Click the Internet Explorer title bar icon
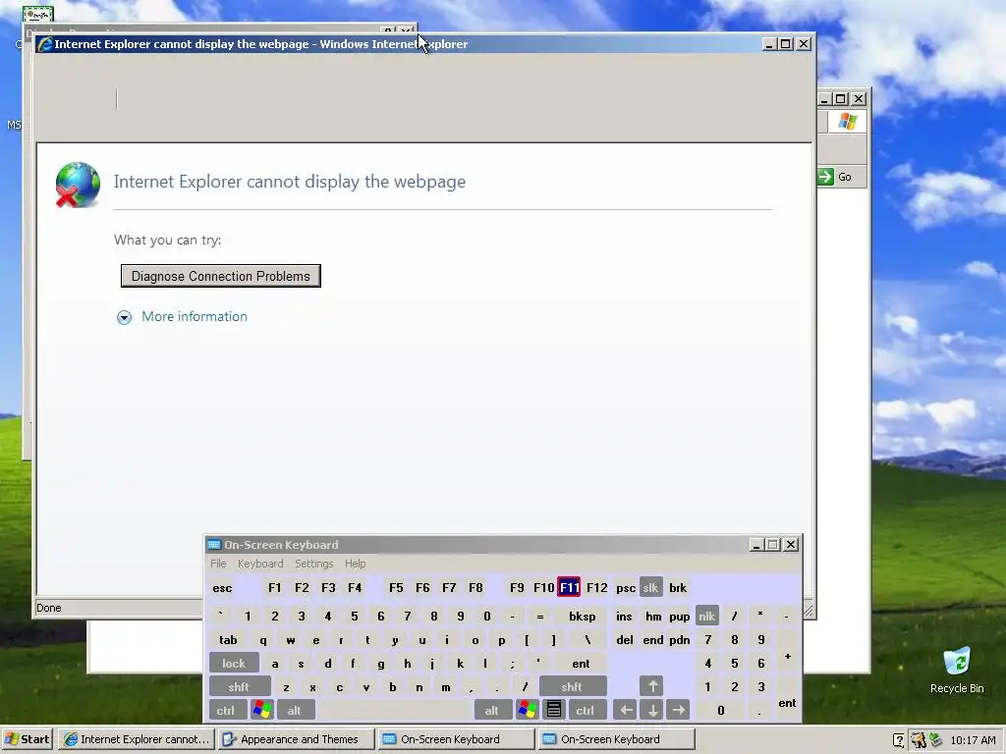This screenshot has height=754, width=1006. pyautogui.click(x=45, y=44)
